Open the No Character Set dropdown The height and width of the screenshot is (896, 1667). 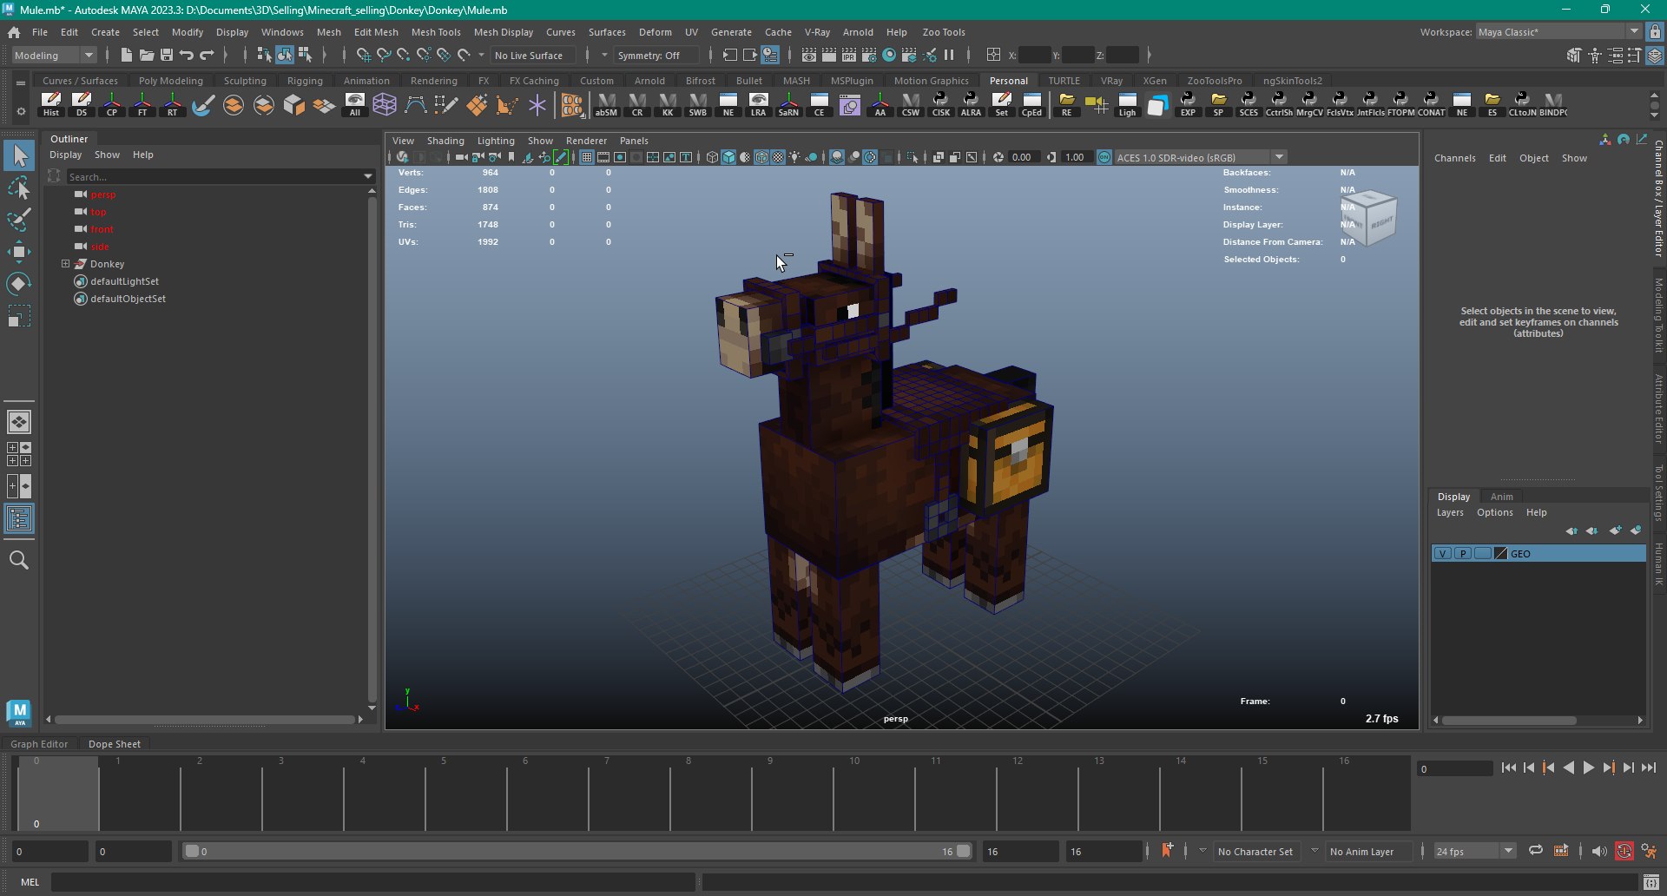[1255, 851]
